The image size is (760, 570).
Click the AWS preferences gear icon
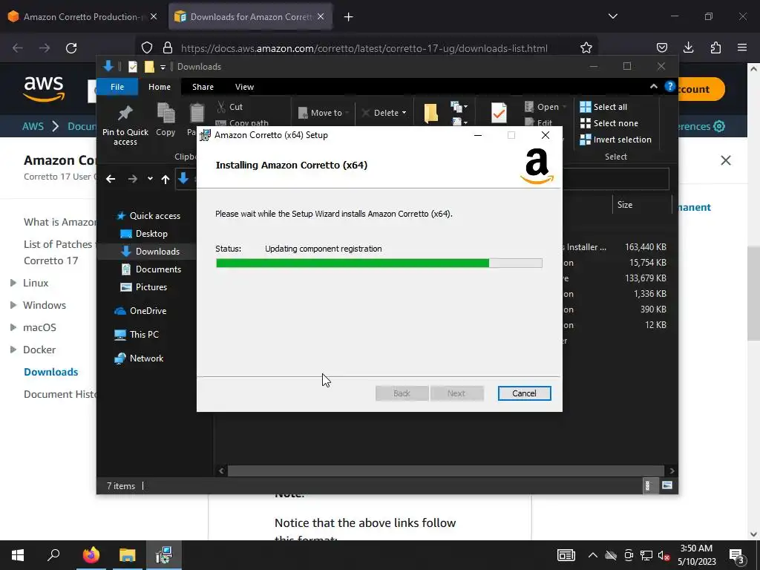pos(719,126)
